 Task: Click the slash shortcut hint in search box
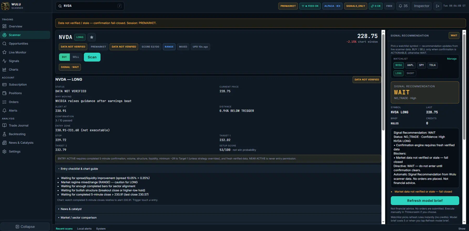pos(120,6)
